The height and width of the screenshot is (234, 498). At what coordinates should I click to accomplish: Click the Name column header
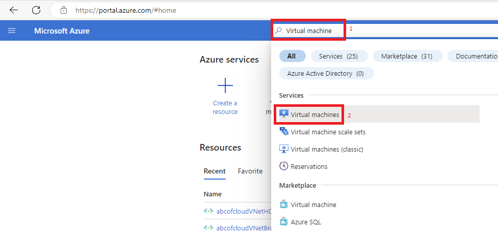tap(213, 194)
